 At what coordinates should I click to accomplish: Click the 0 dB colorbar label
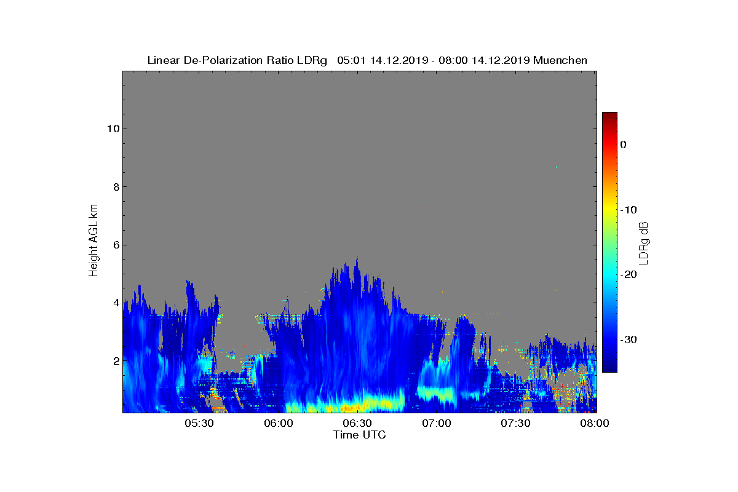point(623,145)
